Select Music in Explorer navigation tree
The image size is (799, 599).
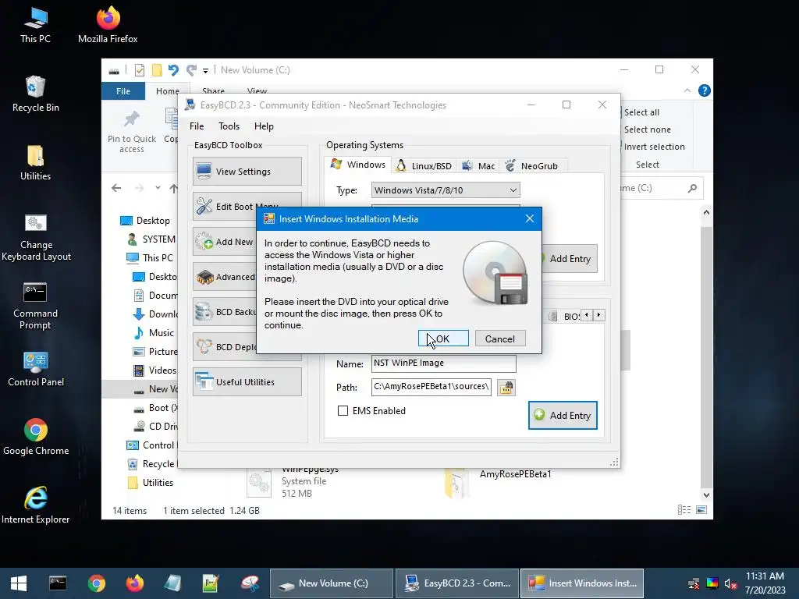pos(154,332)
